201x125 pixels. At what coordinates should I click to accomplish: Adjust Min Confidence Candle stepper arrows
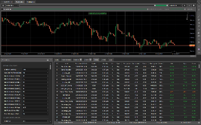pyautogui.click(x=48, y=82)
